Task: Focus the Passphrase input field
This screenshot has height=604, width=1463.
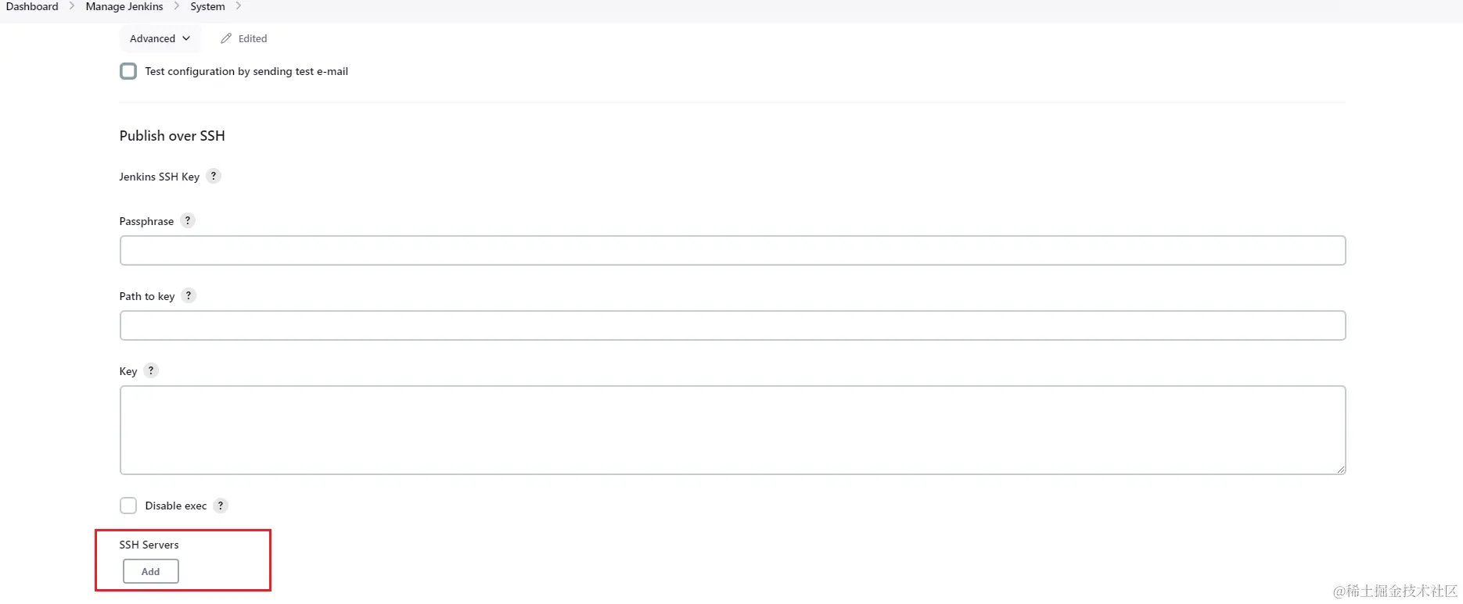Action: pos(732,250)
